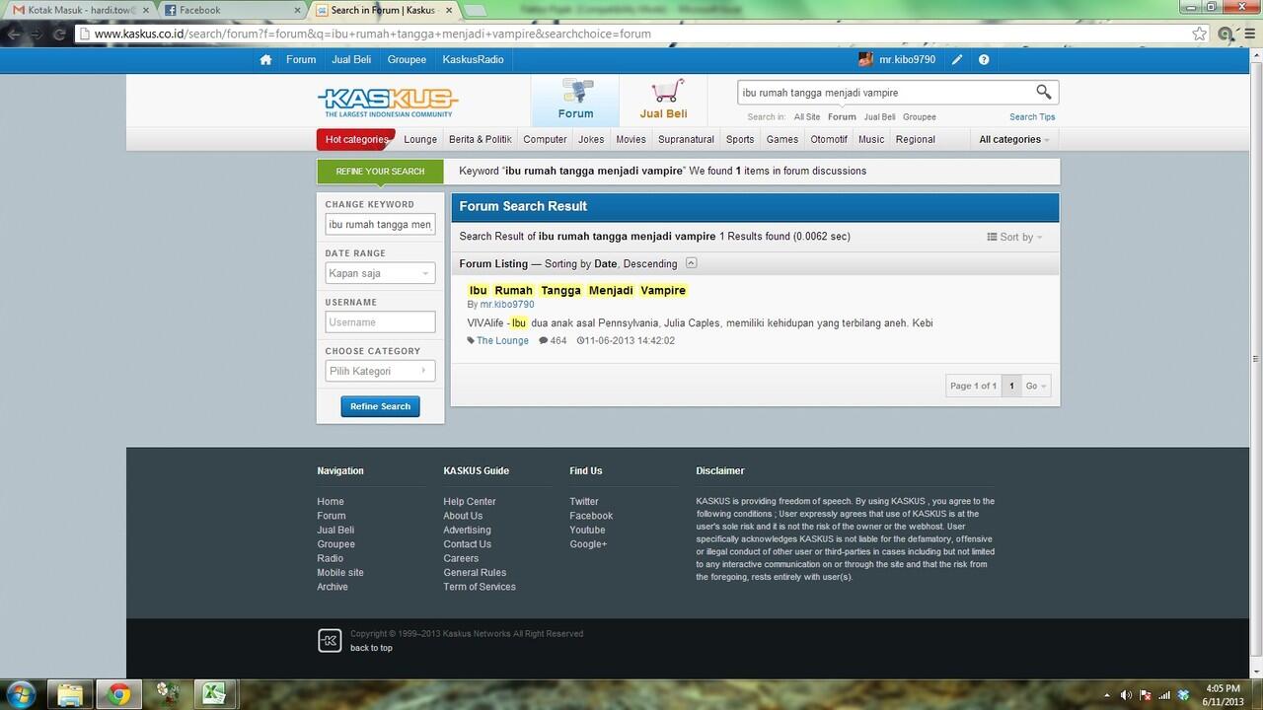Click the Change Keyword input
The height and width of the screenshot is (710, 1263).
tap(380, 225)
